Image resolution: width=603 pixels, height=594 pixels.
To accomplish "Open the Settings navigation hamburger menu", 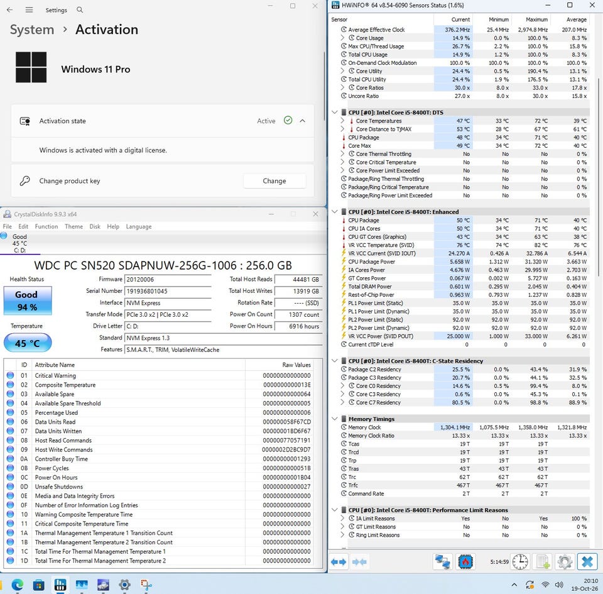I will [x=30, y=10].
